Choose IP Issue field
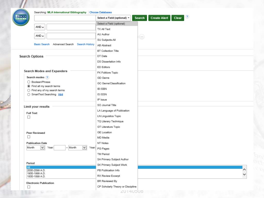 [117, 100]
